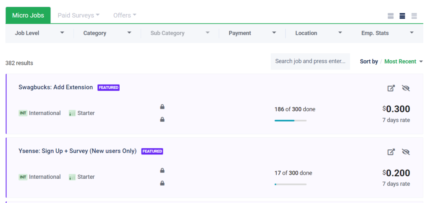Open the Ysense: Sign Up + Survey job title
The width and height of the screenshot is (430, 203).
tap(78, 151)
